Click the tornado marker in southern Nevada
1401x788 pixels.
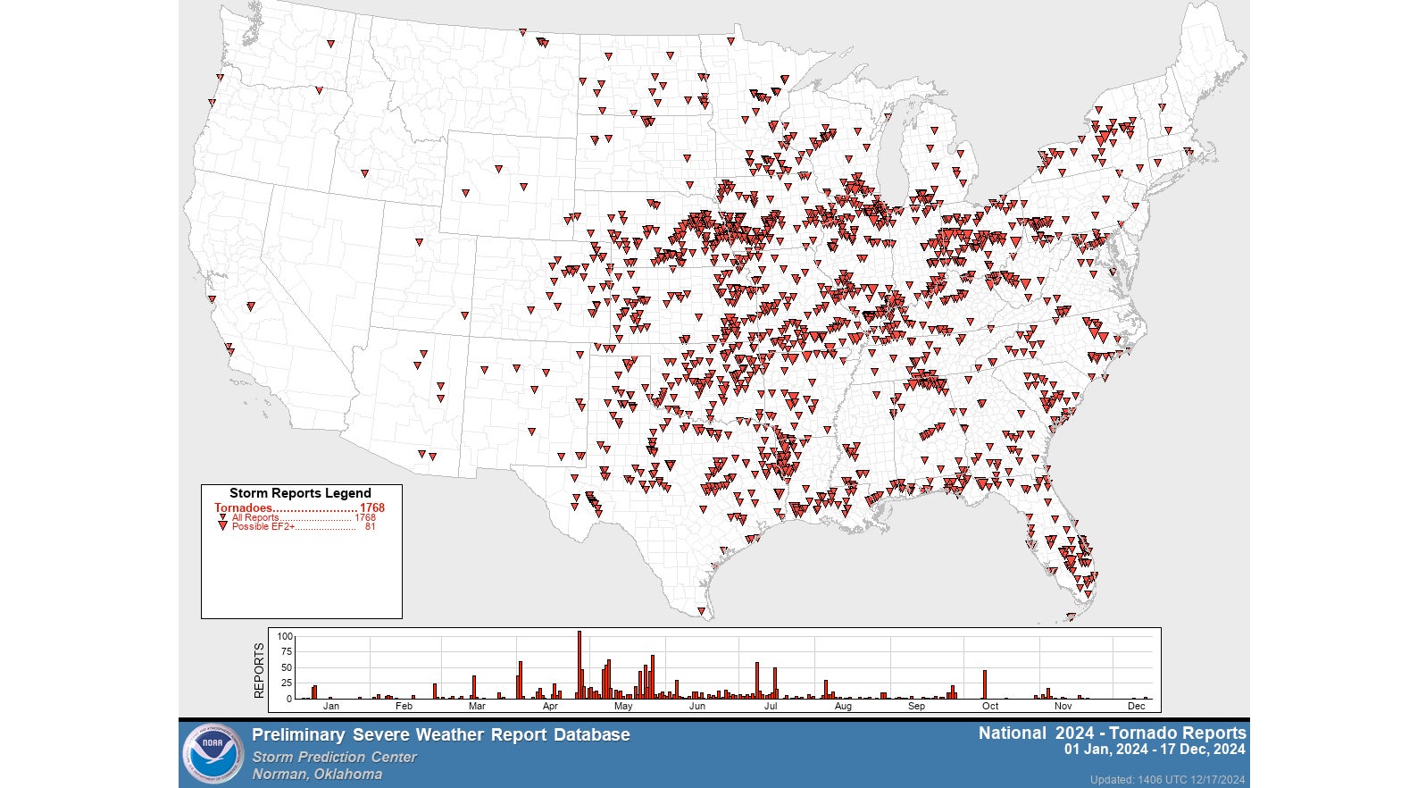pos(250,306)
